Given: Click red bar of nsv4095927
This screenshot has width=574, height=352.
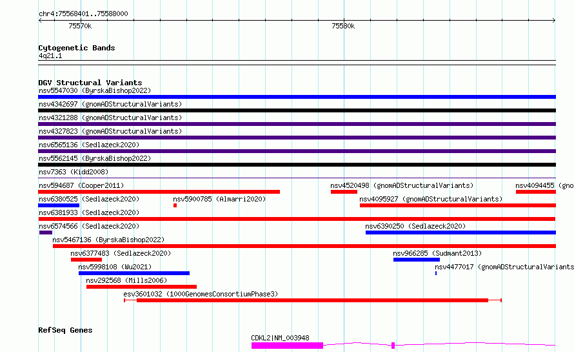Looking at the screenshot, I should pos(458,205).
